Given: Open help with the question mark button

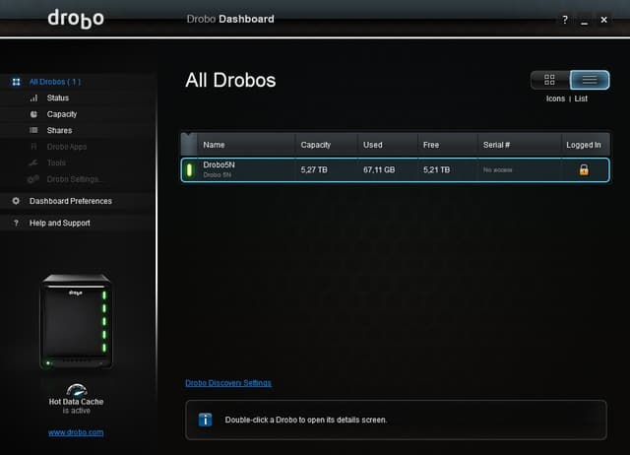Looking at the screenshot, I should [565, 20].
